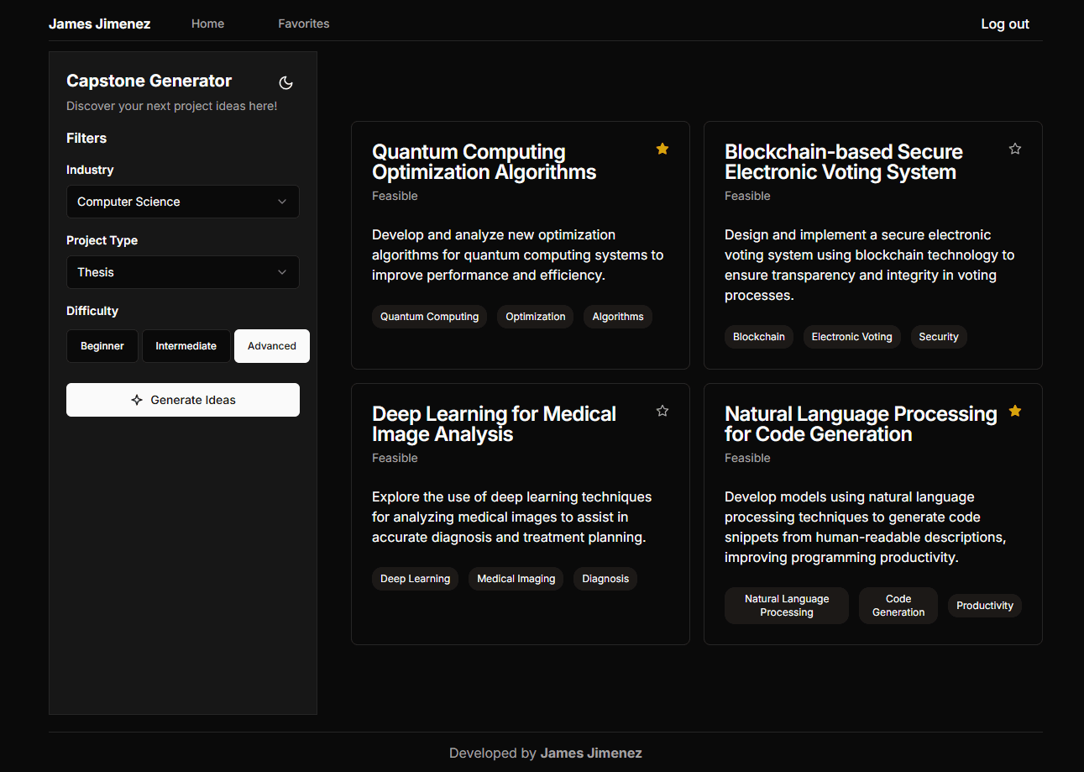Image resolution: width=1084 pixels, height=772 pixels.
Task: Open Blockchain-based Secure Electronic Voting System title
Action: [844, 162]
